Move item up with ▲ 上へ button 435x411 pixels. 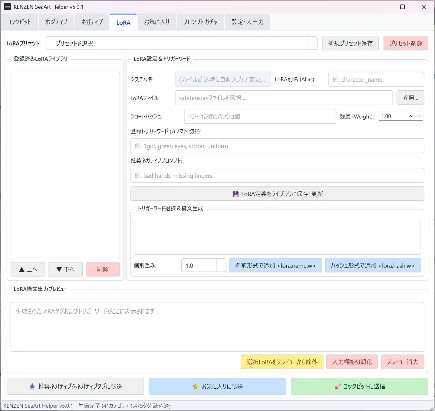(x=28, y=269)
